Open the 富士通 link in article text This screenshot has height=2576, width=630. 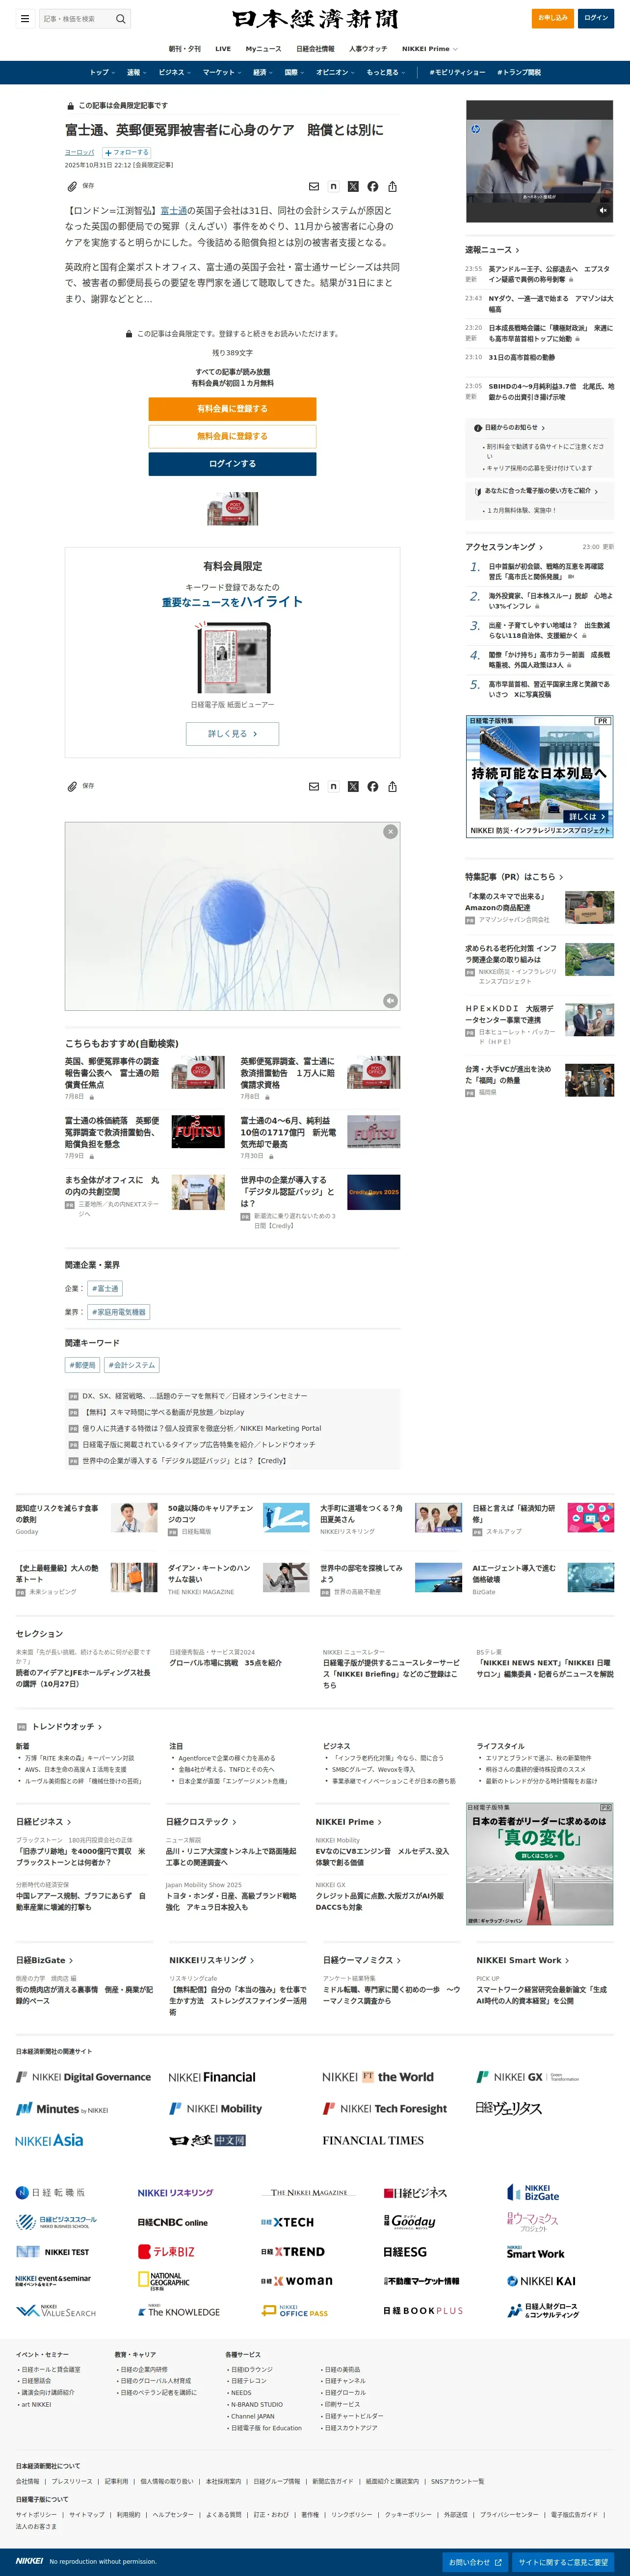click(174, 211)
